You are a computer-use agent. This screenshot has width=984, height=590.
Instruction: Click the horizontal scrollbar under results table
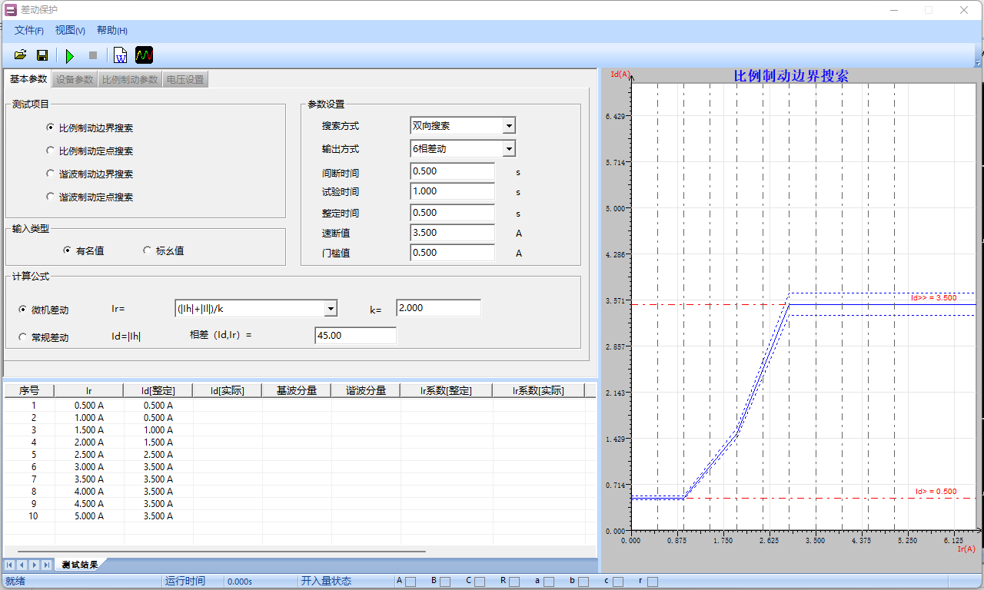tap(221, 551)
